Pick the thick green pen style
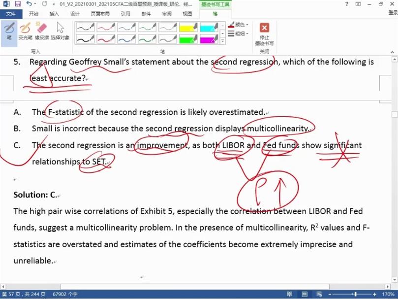Image resolution: width=398 pixels, height=299 pixels. pyautogui.click(x=147, y=39)
